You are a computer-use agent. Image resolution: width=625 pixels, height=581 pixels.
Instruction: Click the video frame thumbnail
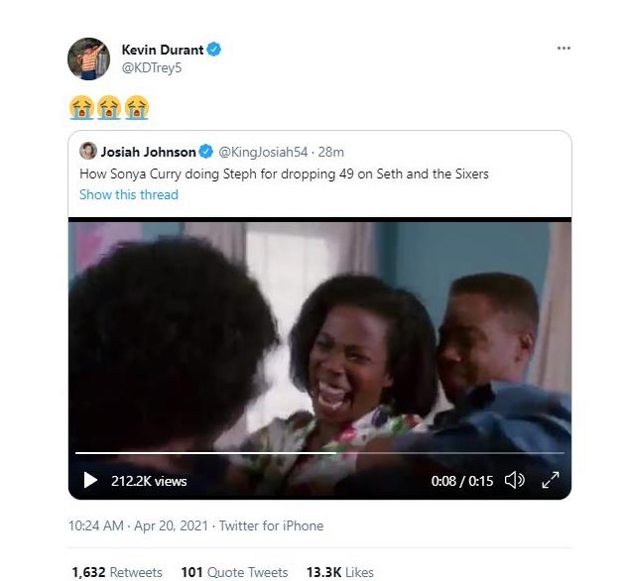pos(319,337)
